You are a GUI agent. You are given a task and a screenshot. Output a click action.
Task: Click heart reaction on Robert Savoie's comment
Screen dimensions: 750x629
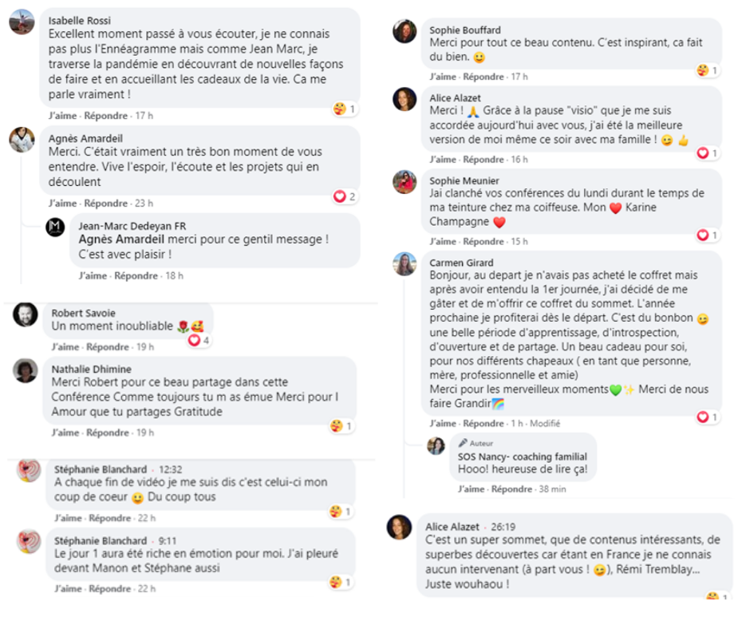pyautogui.click(x=194, y=341)
